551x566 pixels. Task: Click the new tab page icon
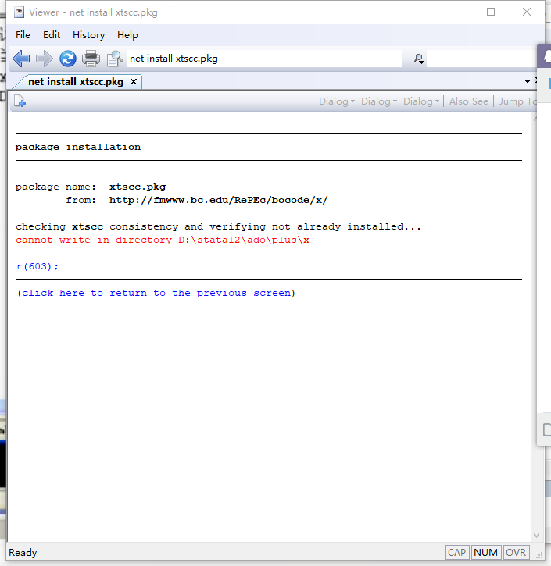tap(20, 101)
